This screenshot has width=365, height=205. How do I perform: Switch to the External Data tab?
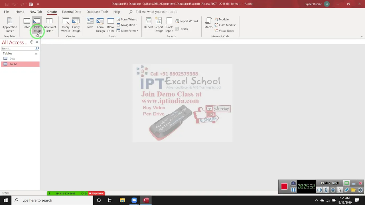click(x=72, y=12)
